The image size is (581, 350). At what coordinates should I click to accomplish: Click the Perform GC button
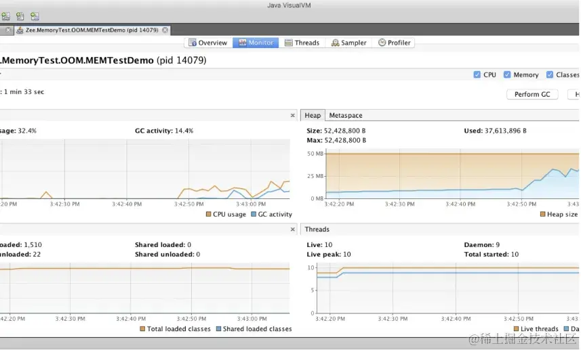pos(532,94)
